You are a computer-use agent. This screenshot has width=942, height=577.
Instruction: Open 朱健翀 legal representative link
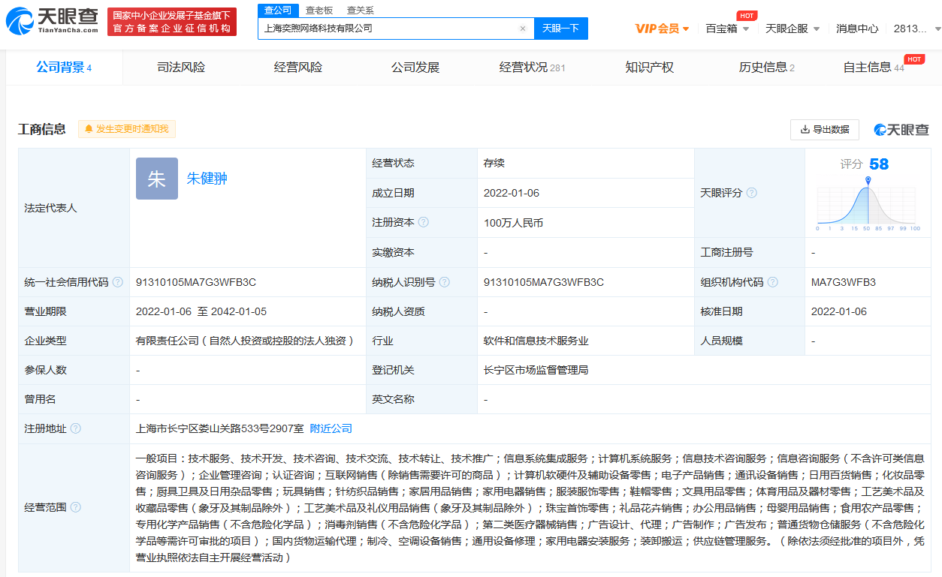pyautogui.click(x=207, y=179)
